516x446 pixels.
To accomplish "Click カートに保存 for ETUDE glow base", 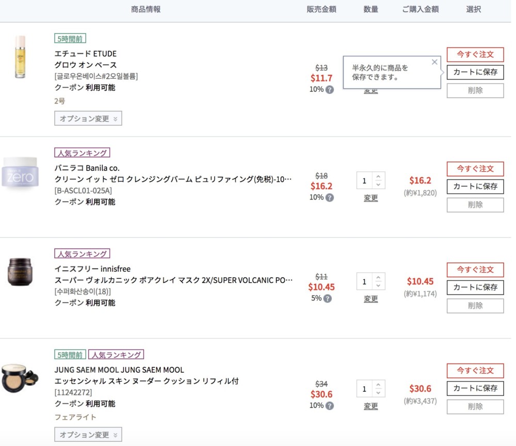I will tap(475, 72).
